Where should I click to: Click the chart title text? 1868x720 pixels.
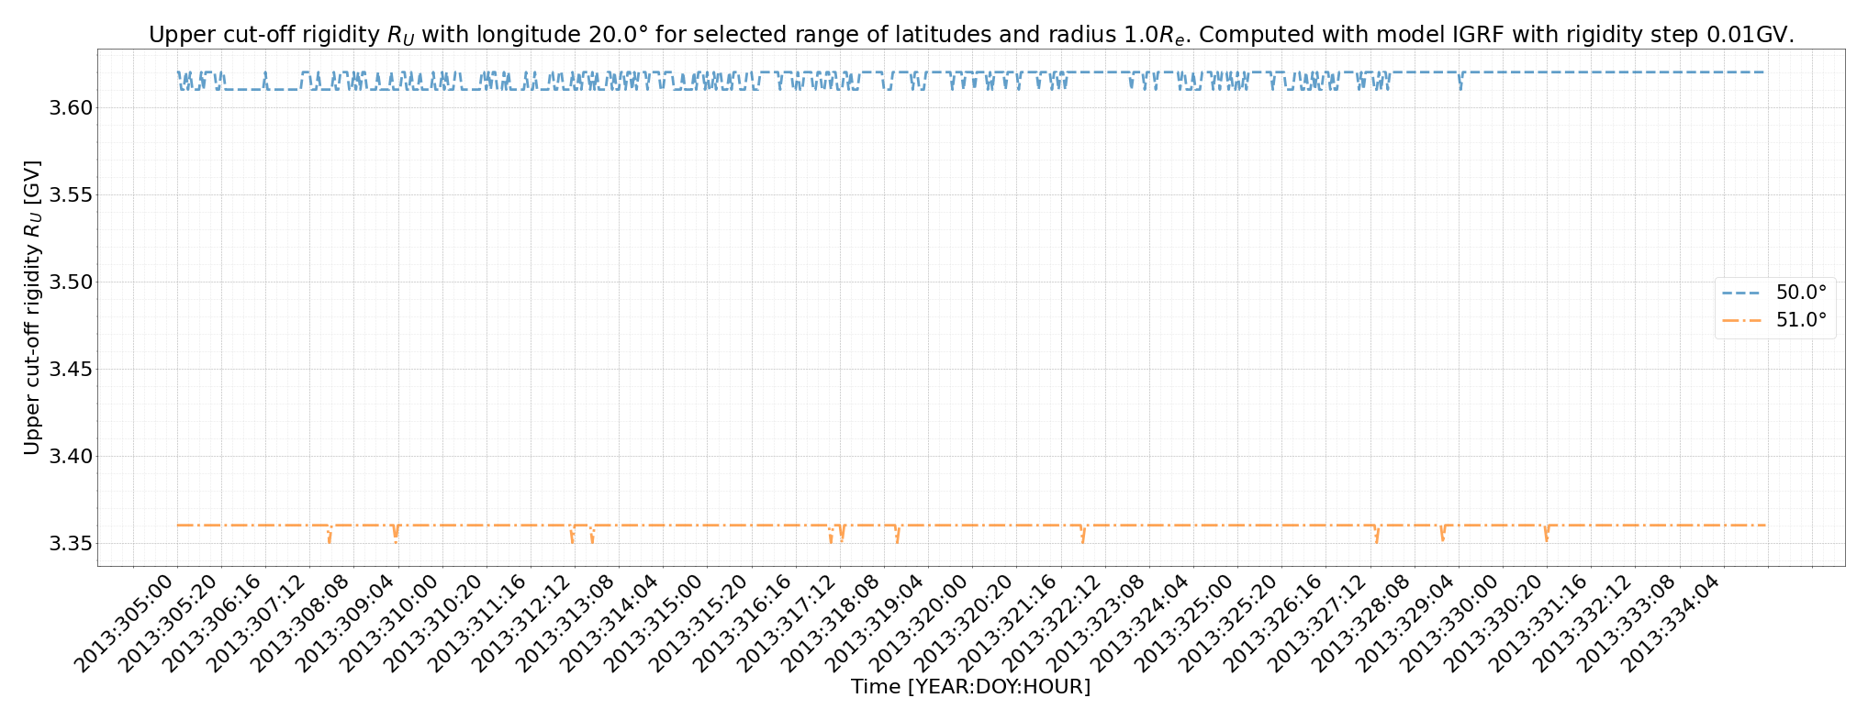click(970, 35)
